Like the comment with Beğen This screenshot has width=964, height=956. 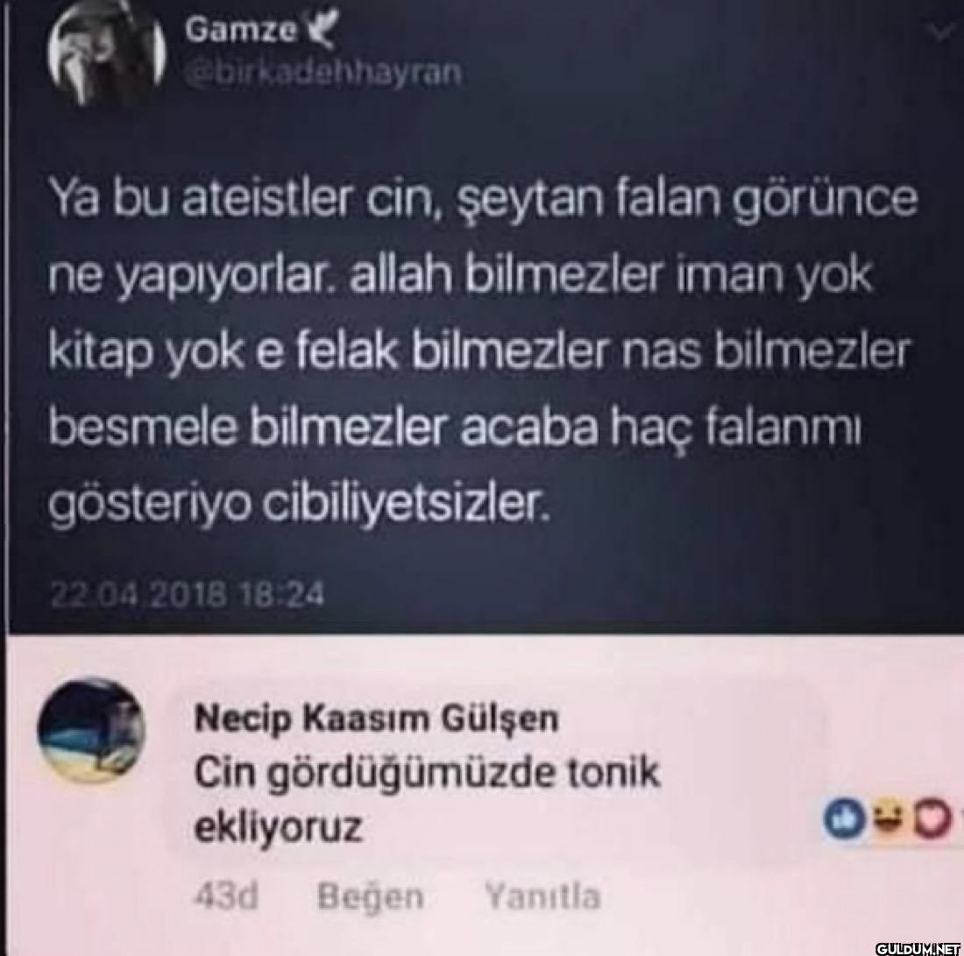click(x=371, y=897)
